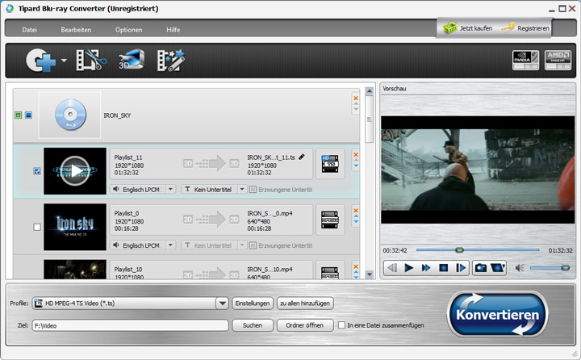Click the volume slider handle
This screenshot has width=581, height=360.
click(x=566, y=268)
